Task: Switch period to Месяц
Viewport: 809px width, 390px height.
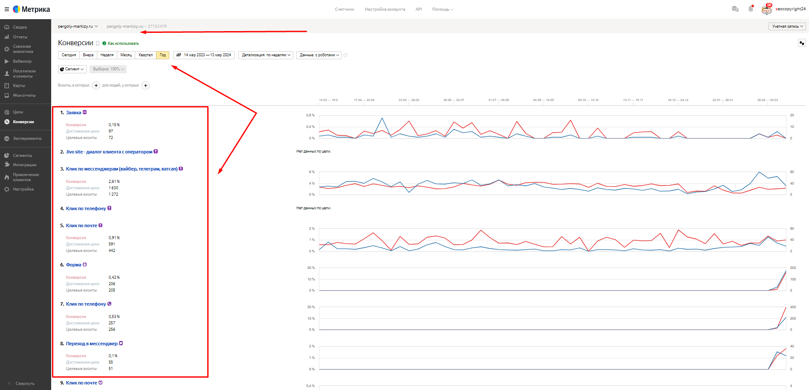Action: pyautogui.click(x=126, y=55)
